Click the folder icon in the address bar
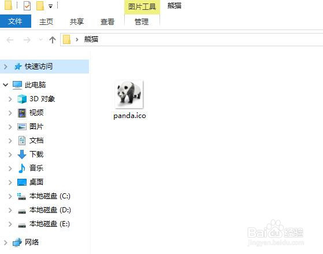 point(66,39)
